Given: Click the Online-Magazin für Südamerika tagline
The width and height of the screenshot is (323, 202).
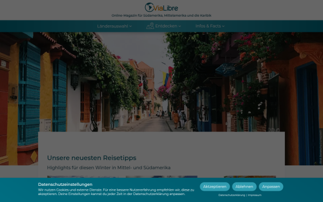Looking at the screenshot, I should point(161,16).
